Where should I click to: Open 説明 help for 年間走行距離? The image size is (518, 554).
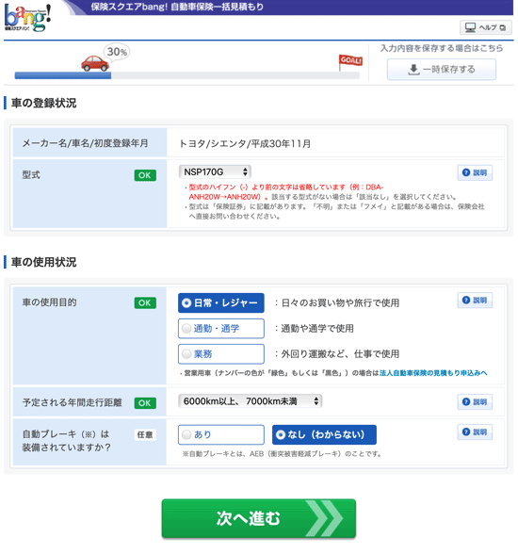pyautogui.click(x=475, y=401)
